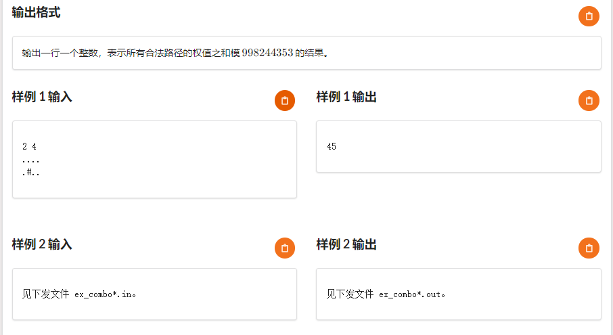Click the 输出格式 heading
The width and height of the screenshot is (613, 335).
click(36, 12)
